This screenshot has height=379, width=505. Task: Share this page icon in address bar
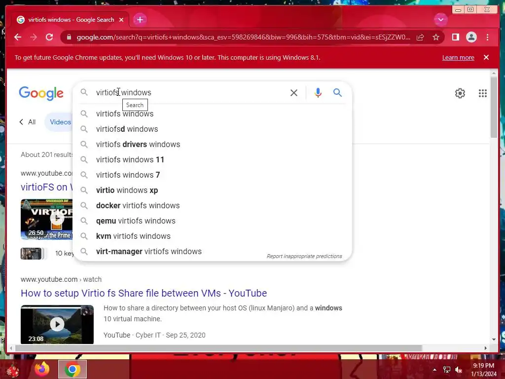[420, 38]
